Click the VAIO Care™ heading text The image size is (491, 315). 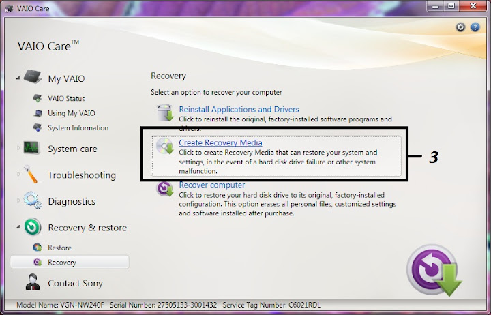pos(48,46)
